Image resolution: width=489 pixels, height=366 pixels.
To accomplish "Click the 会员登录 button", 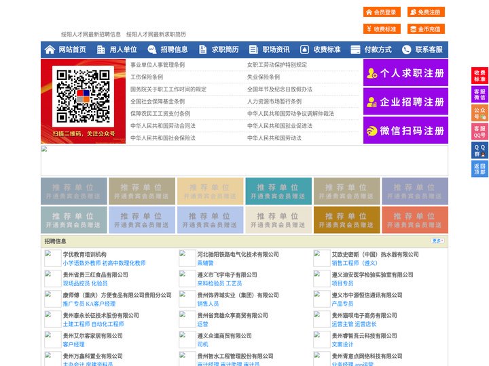I will (x=382, y=12).
